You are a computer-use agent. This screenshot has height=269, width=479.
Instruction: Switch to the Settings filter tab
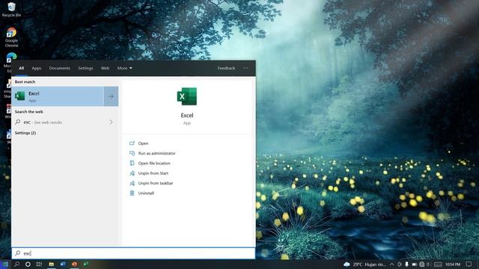[x=85, y=68]
